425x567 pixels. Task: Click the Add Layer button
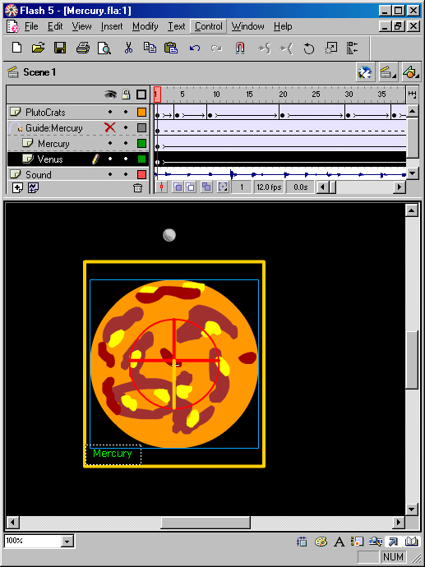coord(17,187)
